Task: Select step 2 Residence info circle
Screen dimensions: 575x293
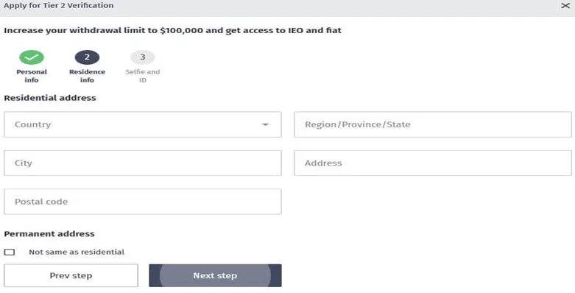Action: (x=87, y=57)
